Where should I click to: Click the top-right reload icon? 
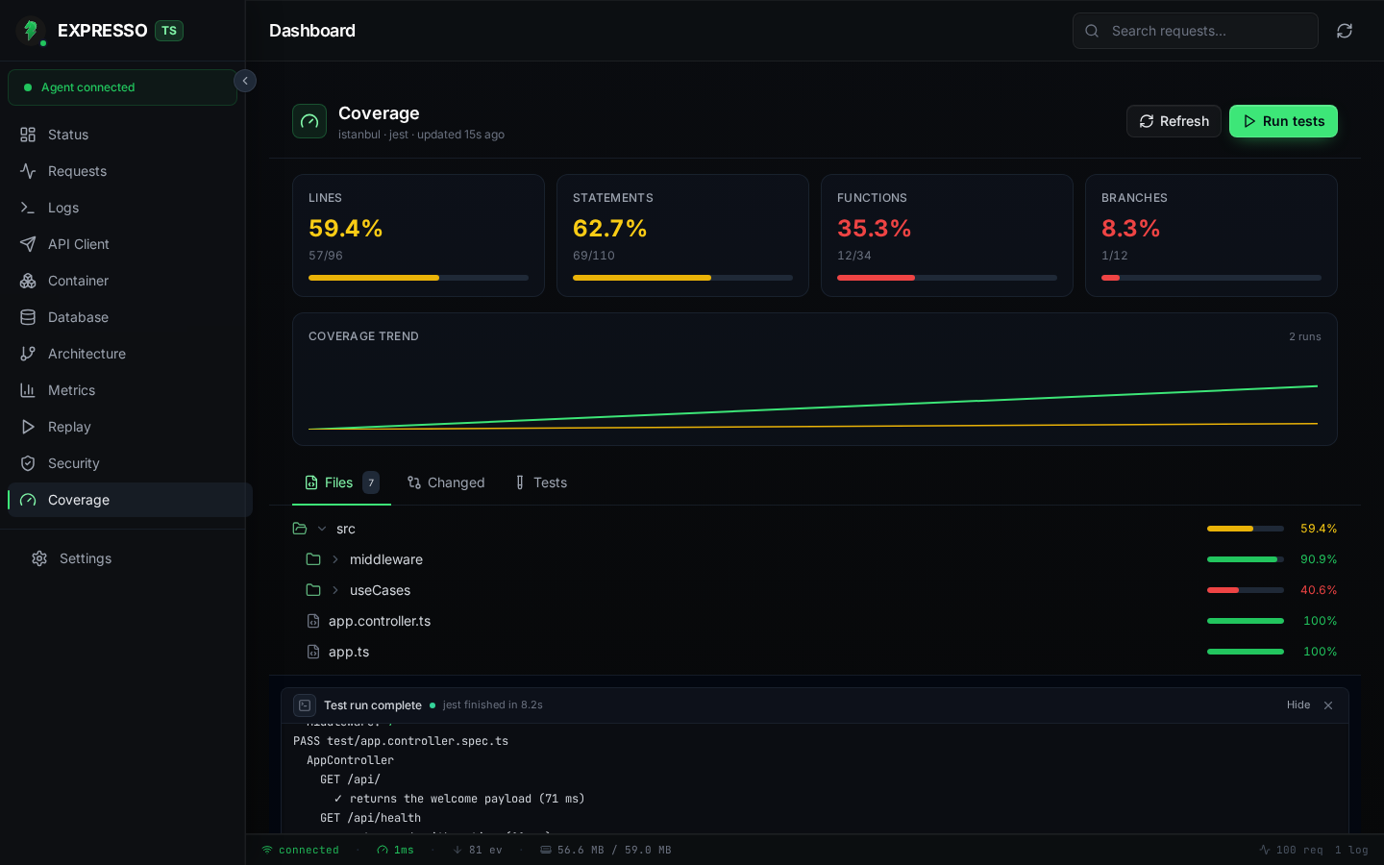coord(1345,31)
